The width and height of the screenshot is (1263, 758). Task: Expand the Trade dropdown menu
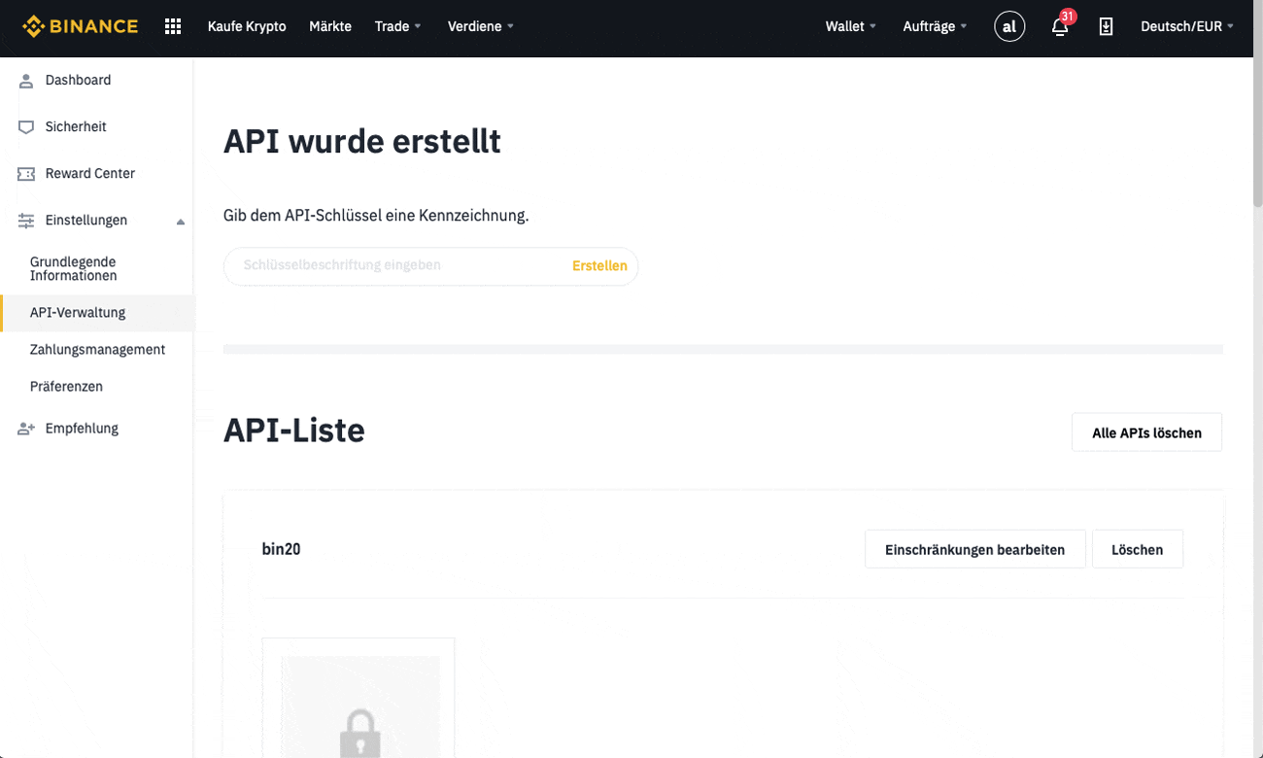397,26
